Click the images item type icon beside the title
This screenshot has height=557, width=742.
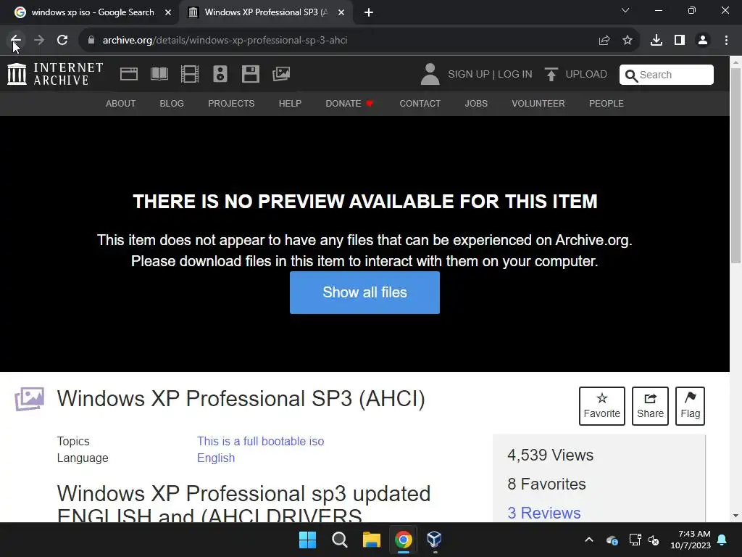tap(29, 399)
